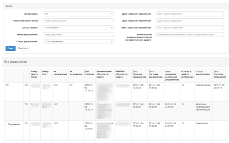Screen dimensions: 229x143
Task: Focus the Номер уведомления input field
Action: pos(78,34)
